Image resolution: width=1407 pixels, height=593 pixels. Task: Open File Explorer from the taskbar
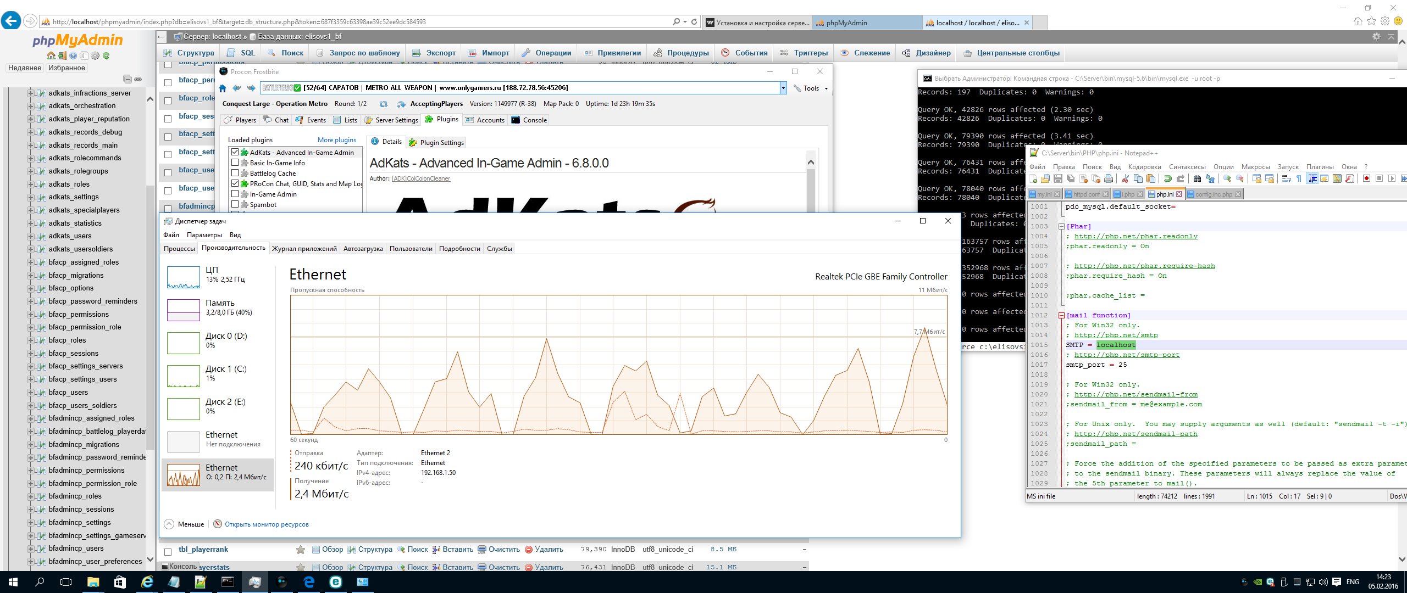pyautogui.click(x=93, y=582)
